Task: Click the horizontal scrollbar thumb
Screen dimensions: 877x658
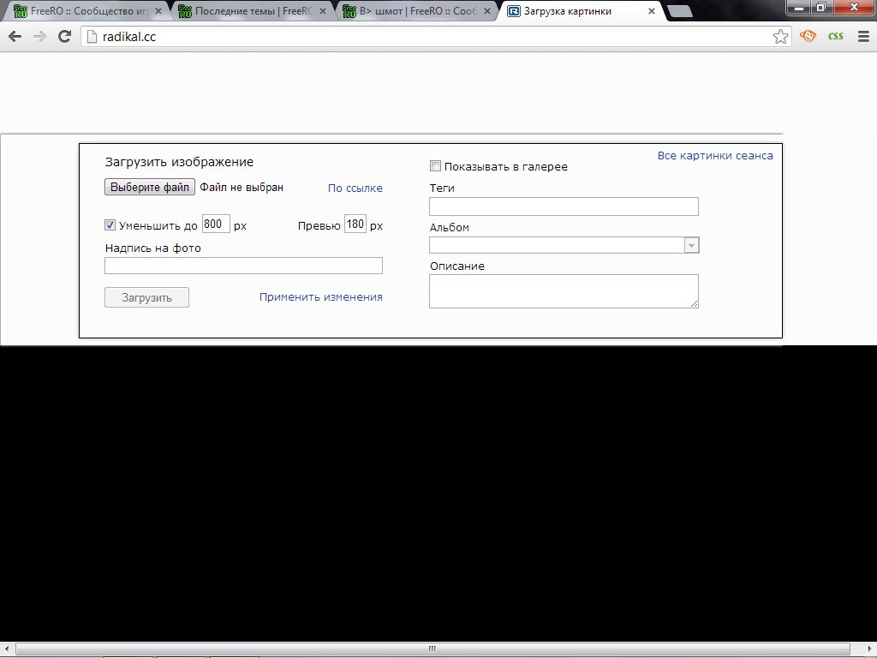Action: 432,649
